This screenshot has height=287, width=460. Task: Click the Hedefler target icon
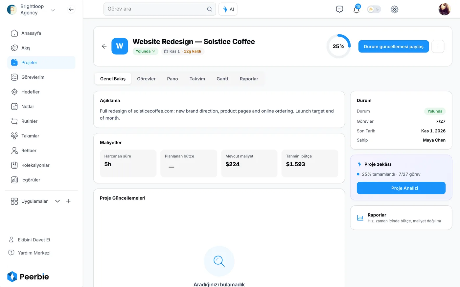[14, 92]
